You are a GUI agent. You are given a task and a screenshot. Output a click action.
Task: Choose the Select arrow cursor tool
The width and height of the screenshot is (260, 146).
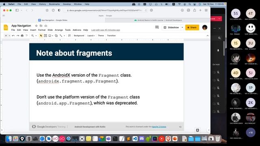[41, 36]
